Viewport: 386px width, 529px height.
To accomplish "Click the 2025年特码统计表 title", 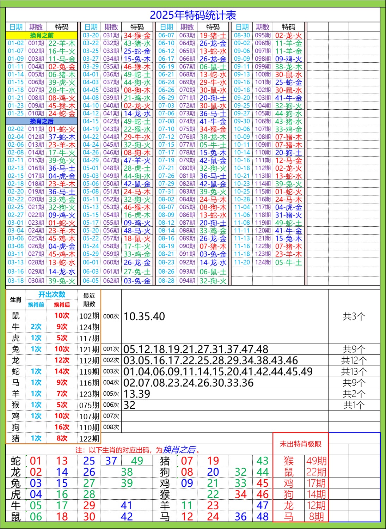I will (193, 15).
